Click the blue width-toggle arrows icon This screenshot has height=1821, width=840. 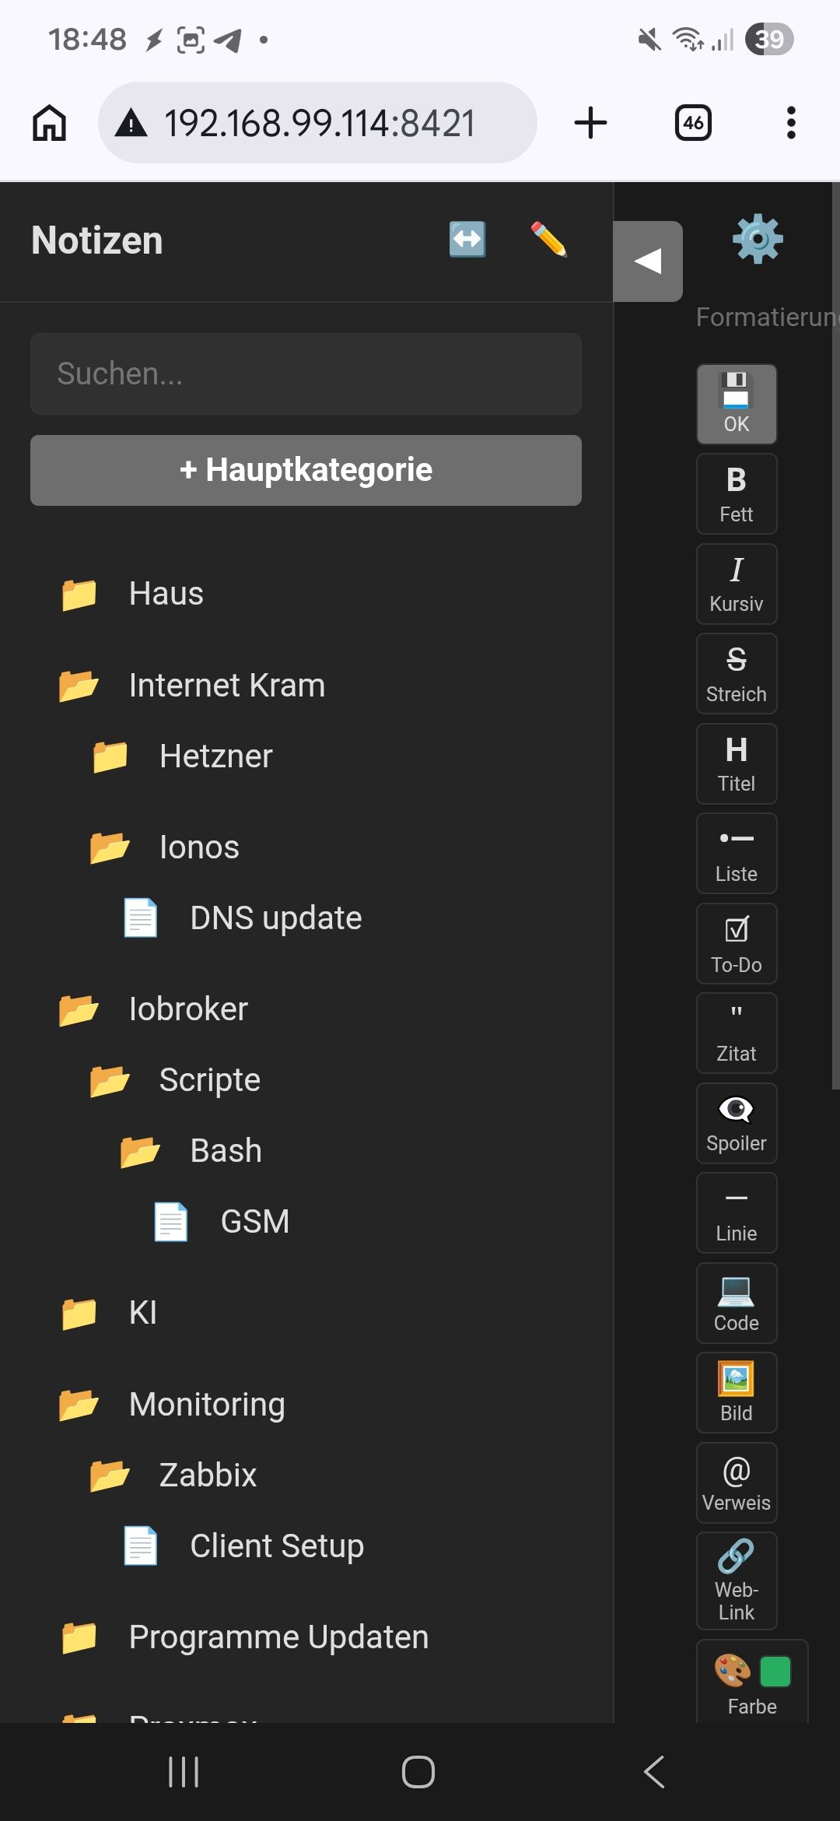tap(467, 239)
